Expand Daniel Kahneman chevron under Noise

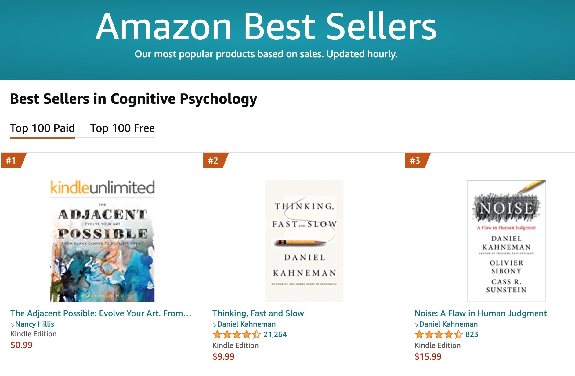pyautogui.click(x=417, y=324)
